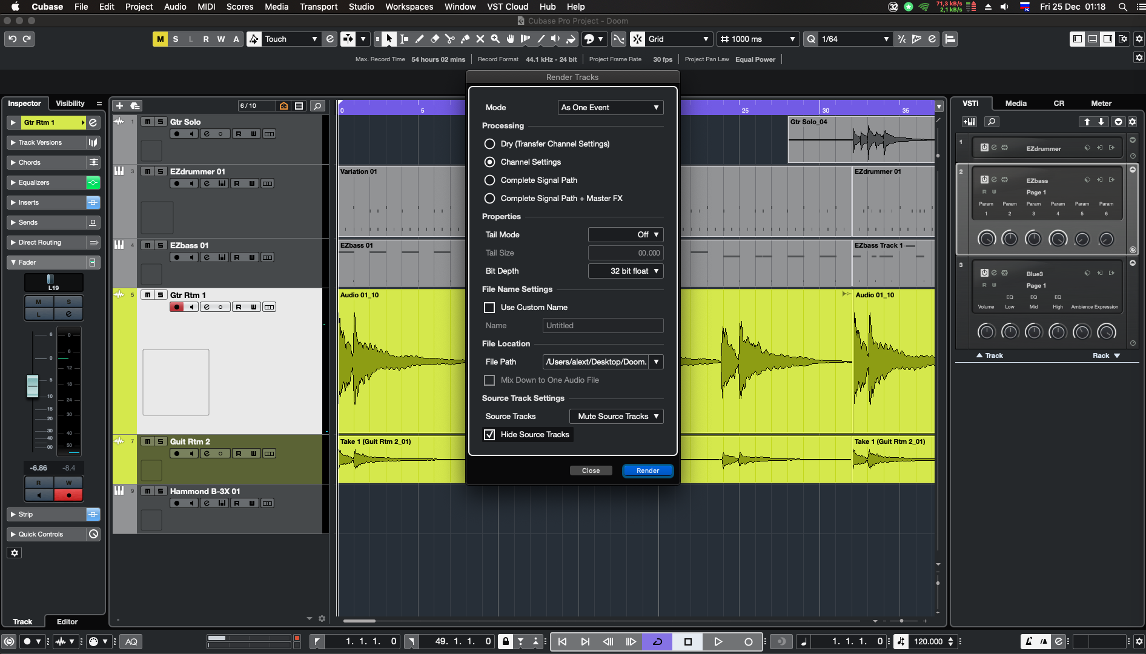The image size is (1146, 654).
Task: Open the Transport menu
Action: tap(318, 7)
